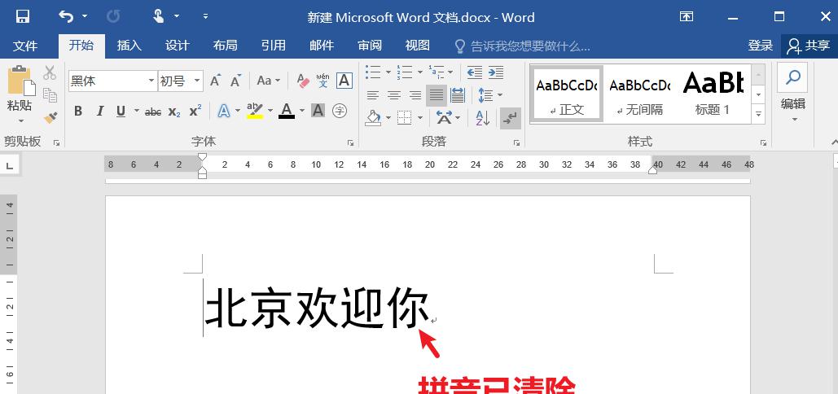
Task: Toggle character shading gray A
Action: 318,111
